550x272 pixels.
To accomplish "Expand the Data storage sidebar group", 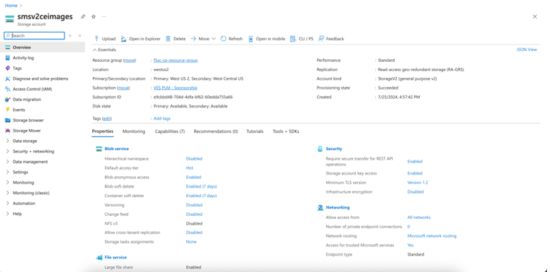I will [x=7, y=141].
